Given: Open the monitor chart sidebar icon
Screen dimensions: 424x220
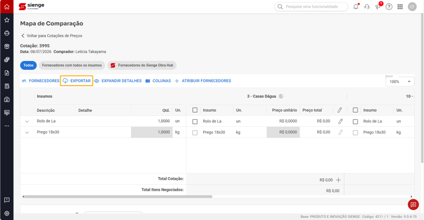Looking at the screenshot, I should click(7, 113).
